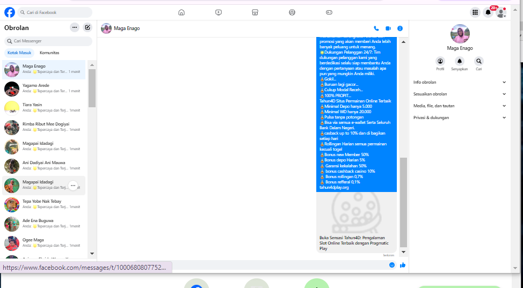523x288 pixels.
Task: Open the Groups icon in top bar
Action: coord(292,12)
